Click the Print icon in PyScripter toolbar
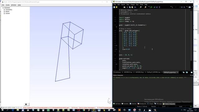 coord(124,7)
